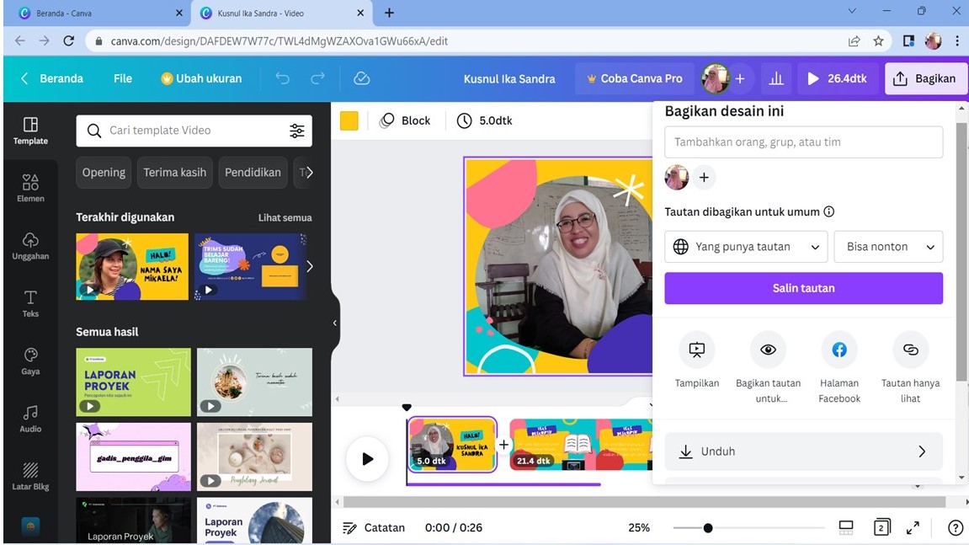Expand the Unduh download option
The image size is (969, 545).
pyautogui.click(x=803, y=451)
